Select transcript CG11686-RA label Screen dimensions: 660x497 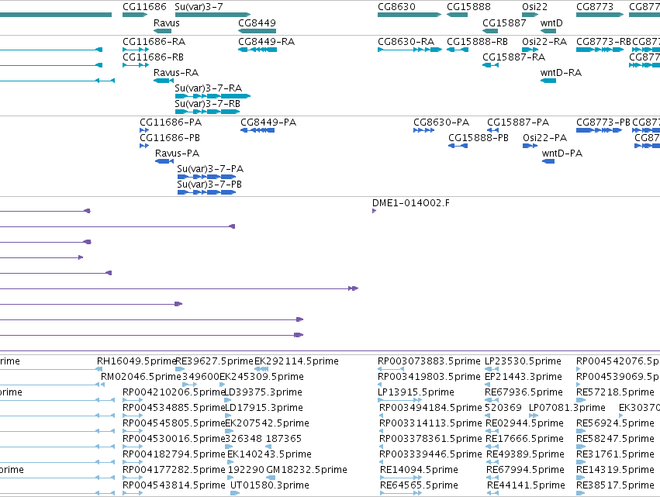154,42
